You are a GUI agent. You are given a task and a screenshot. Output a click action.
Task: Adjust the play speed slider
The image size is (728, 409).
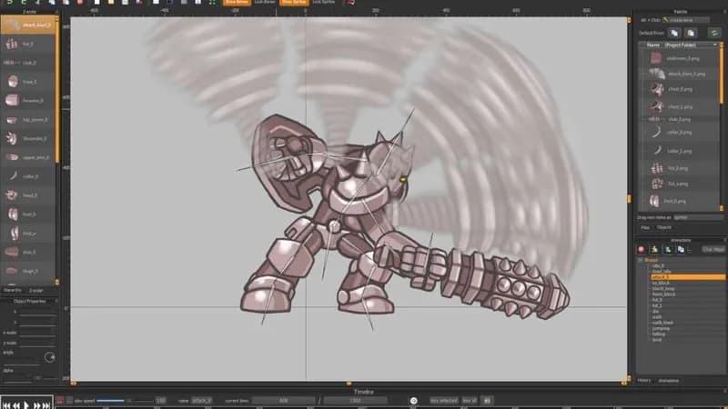(x=126, y=401)
